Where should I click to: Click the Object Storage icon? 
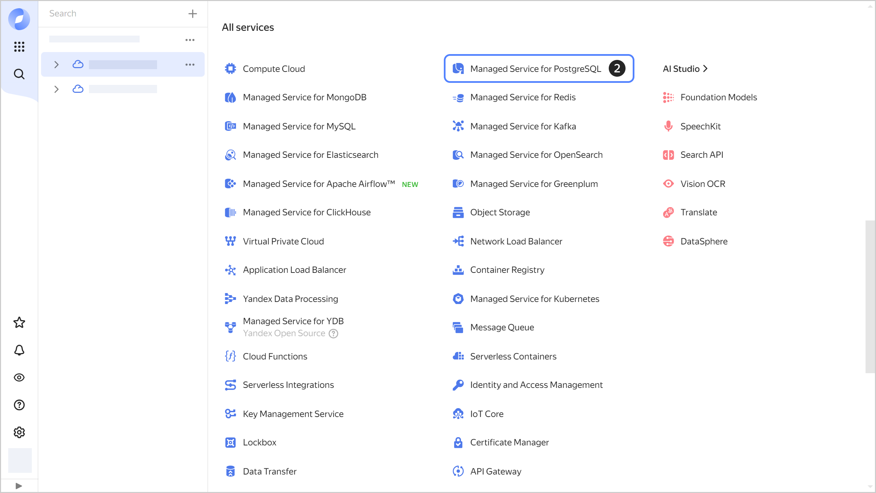tap(458, 212)
